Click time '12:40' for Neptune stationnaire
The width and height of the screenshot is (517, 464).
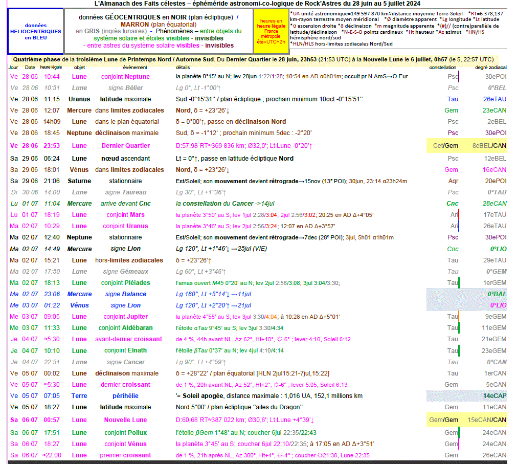click(x=52, y=237)
